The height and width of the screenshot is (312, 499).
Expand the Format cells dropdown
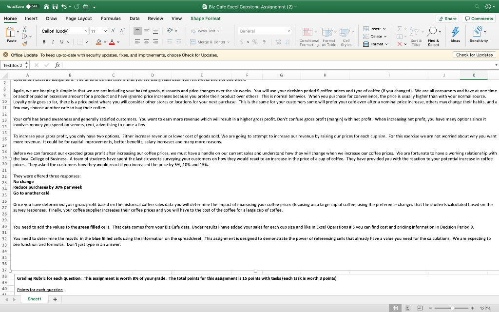tap(386, 44)
